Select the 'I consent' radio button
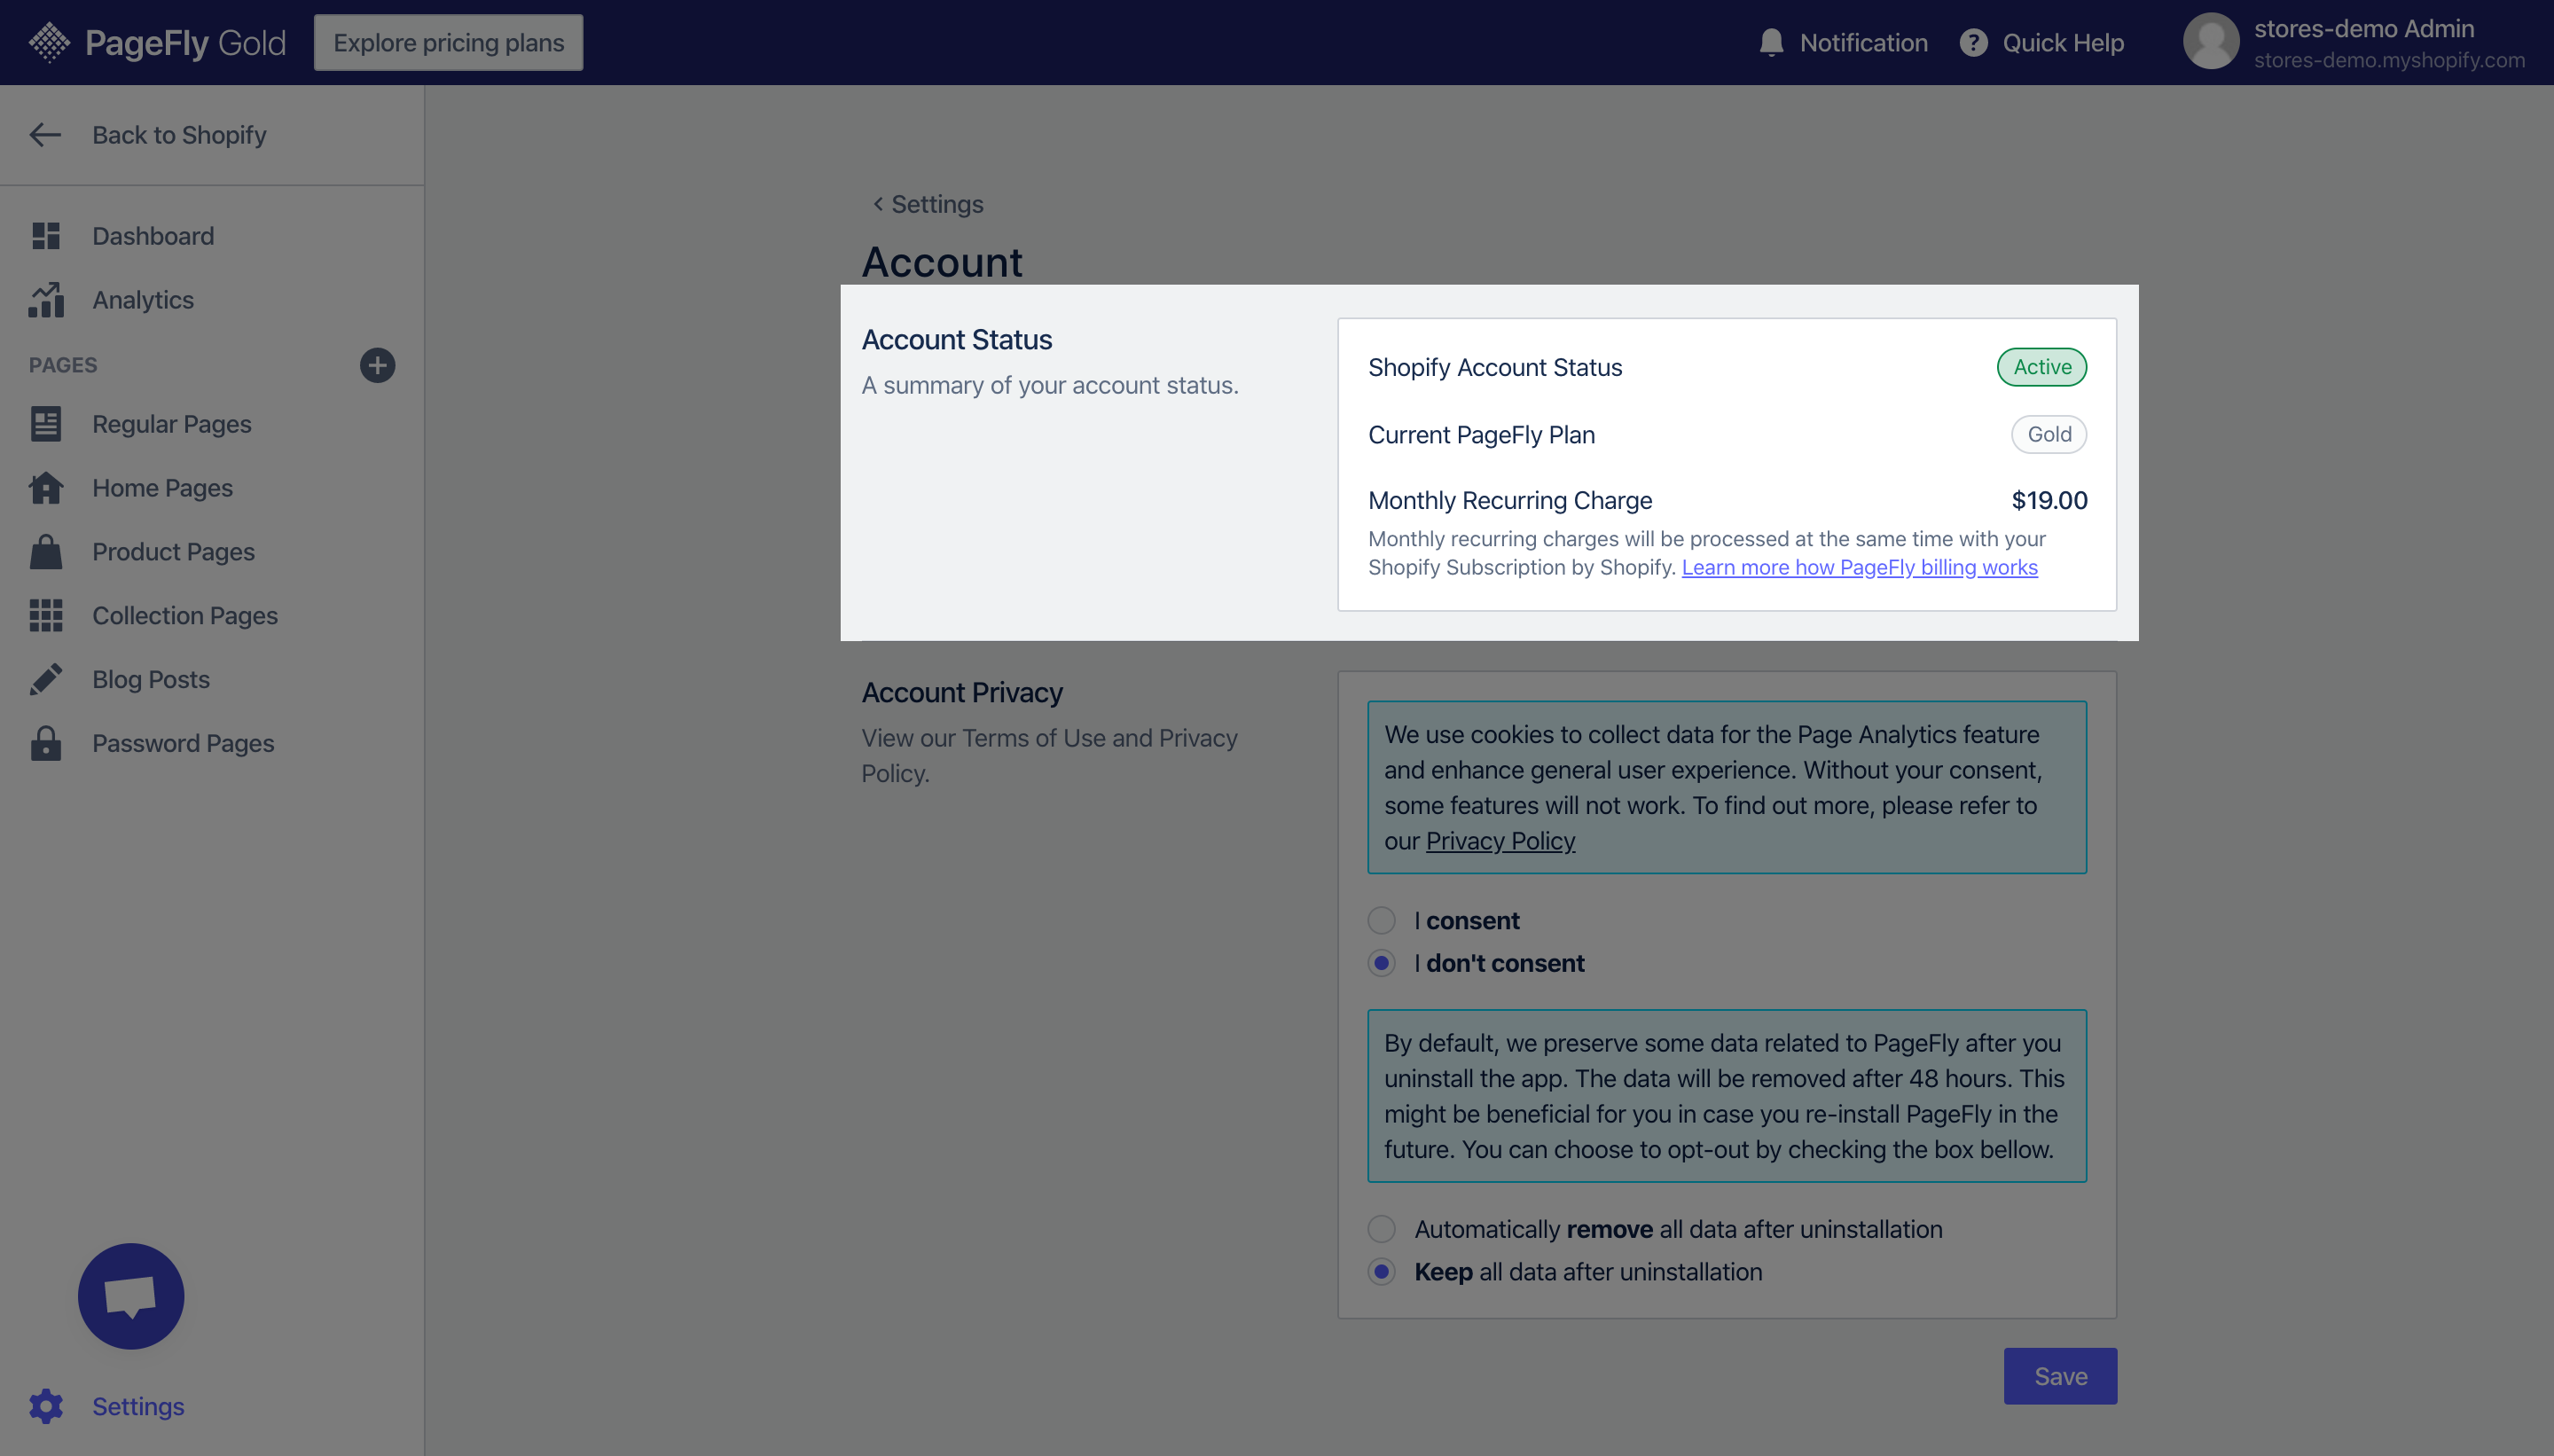This screenshot has width=2554, height=1456. (x=1381, y=920)
